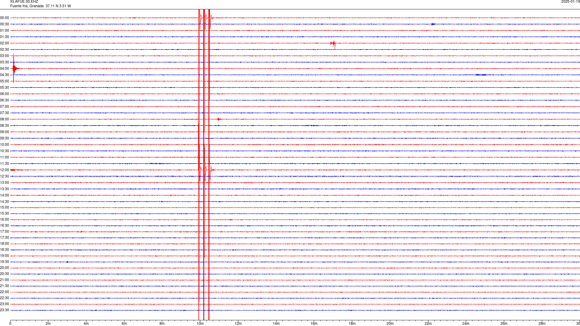Select the 05:00 time row label
Image resolution: width=580 pixels, height=326 pixels.
(5, 81)
